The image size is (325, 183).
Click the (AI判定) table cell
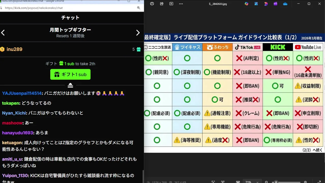[248, 58]
